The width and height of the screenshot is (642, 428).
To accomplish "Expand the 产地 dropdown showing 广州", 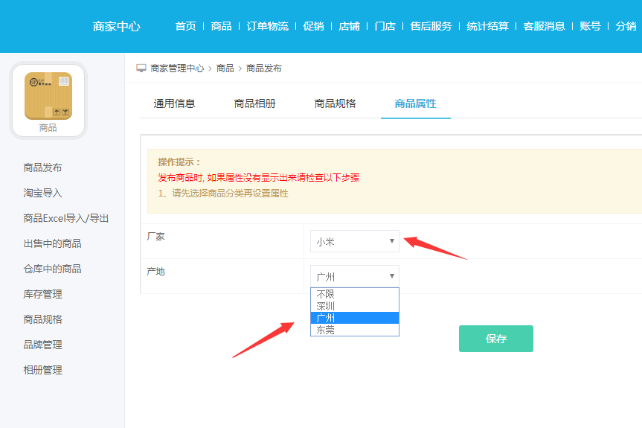I will [x=355, y=276].
